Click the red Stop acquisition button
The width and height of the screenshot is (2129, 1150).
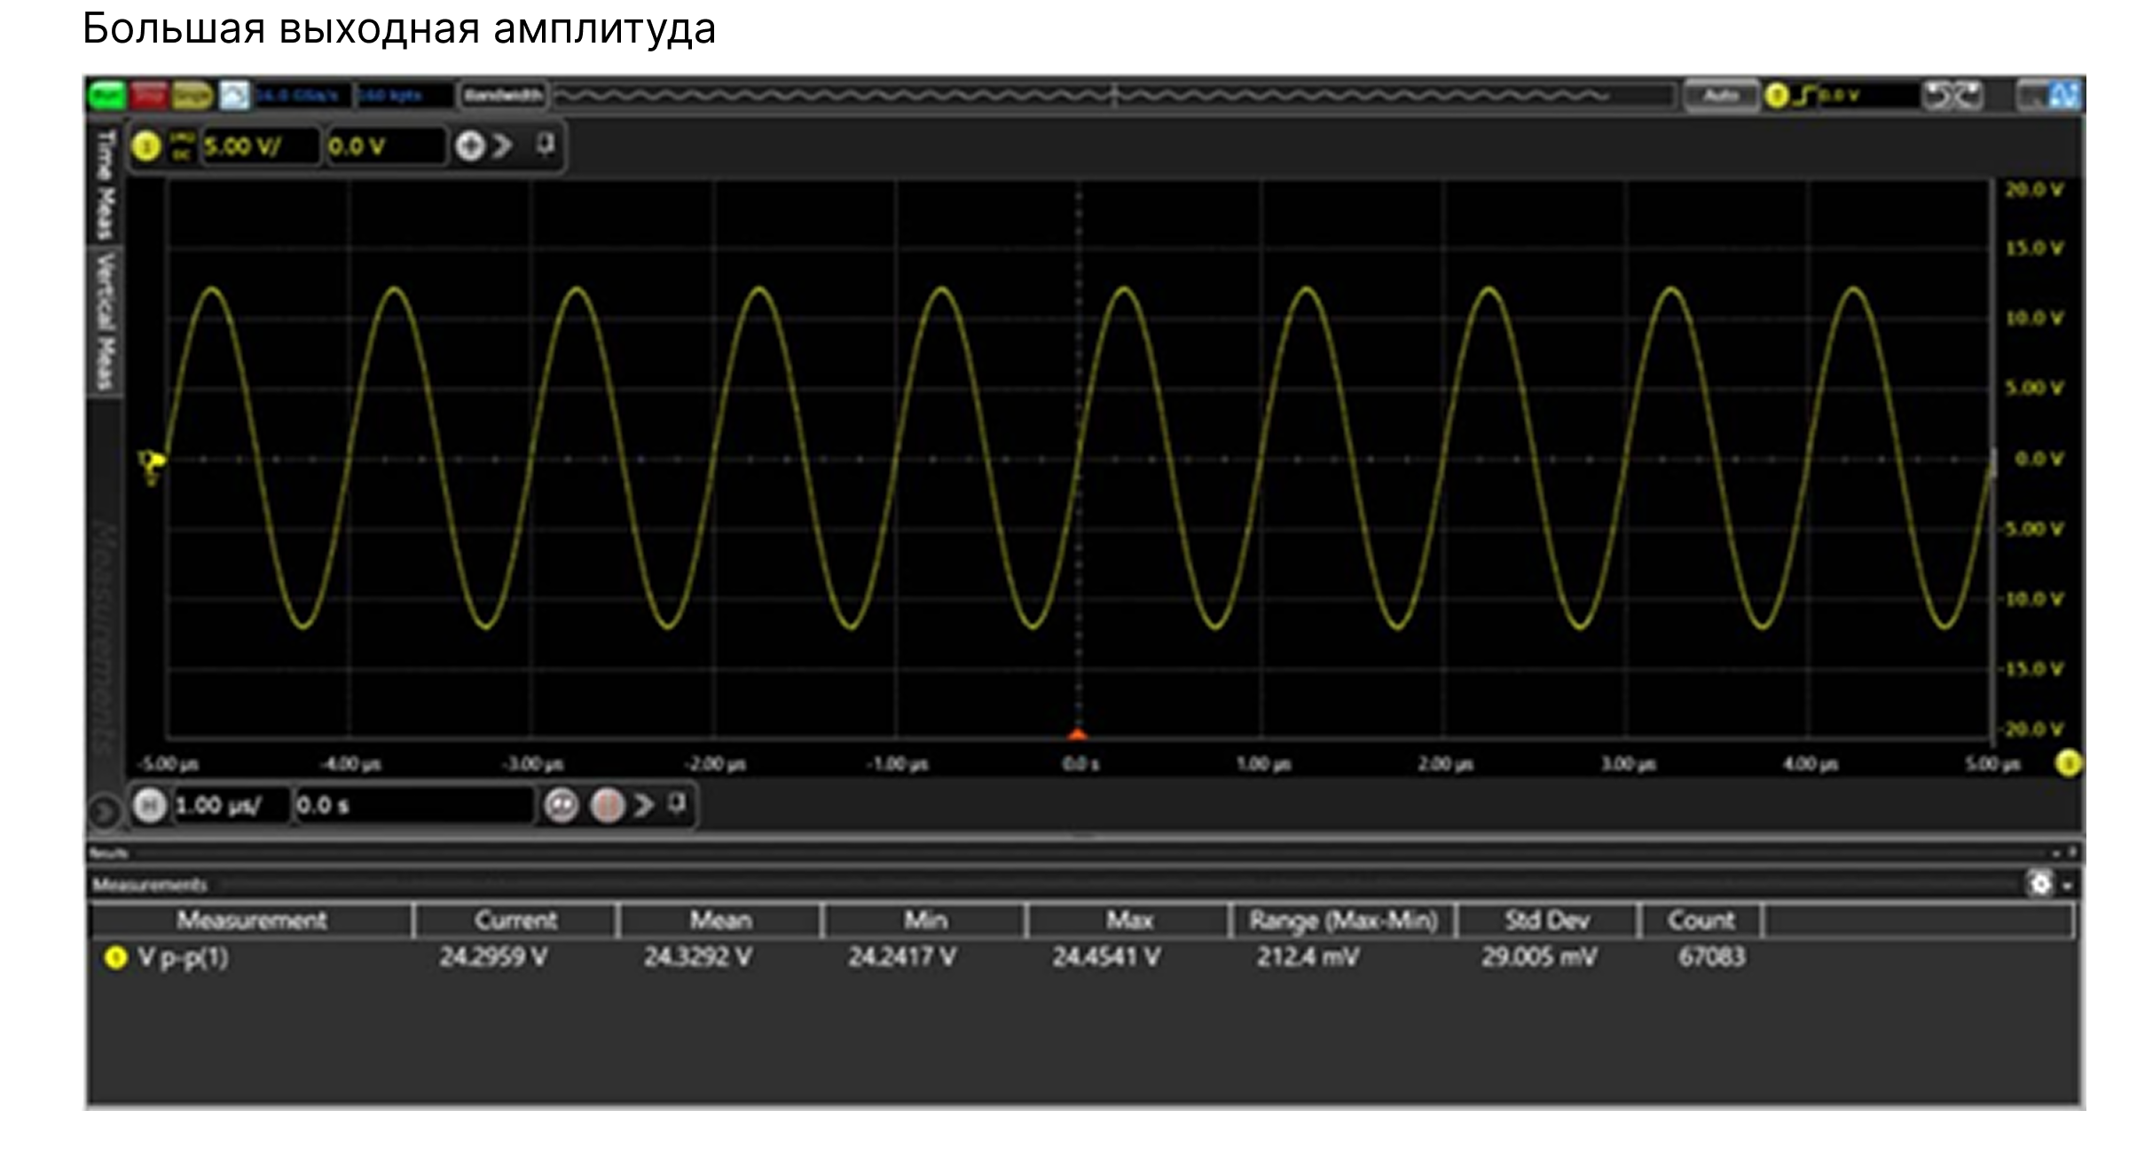(x=148, y=95)
